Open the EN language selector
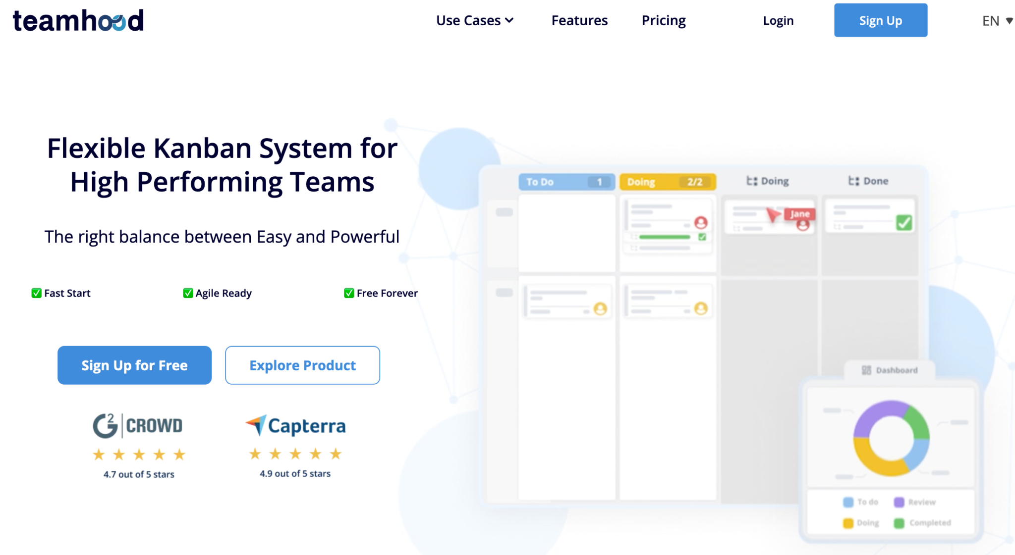Viewport: 1015px width, 555px height. (996, 21)
